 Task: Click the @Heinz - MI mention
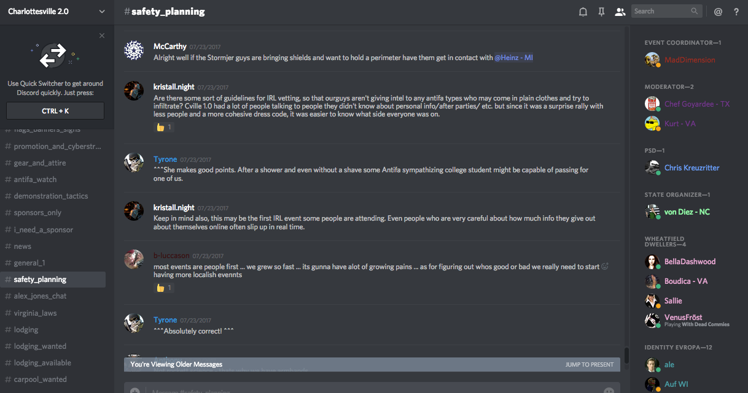click(513, 58)
